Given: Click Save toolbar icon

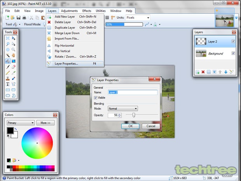Looking at the screenshot, I should 18,18.
